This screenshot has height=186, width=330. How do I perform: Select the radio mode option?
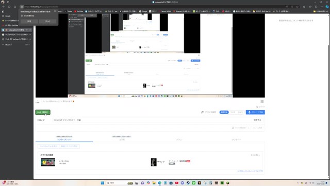(x=233, y=112)
